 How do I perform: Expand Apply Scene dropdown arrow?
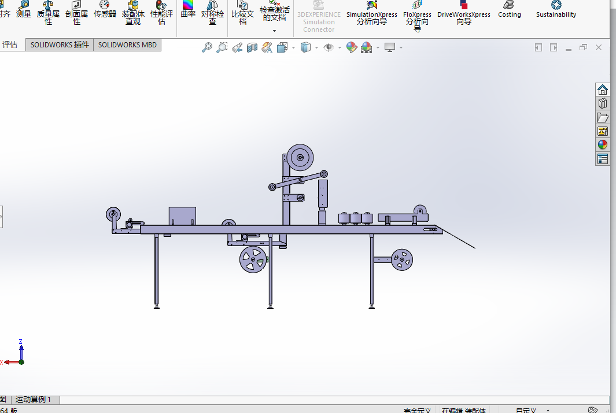378,48
